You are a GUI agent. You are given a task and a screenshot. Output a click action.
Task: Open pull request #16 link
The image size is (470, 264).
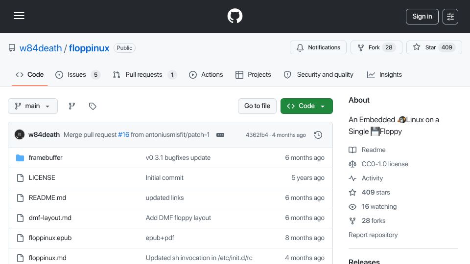click(123, 135)
